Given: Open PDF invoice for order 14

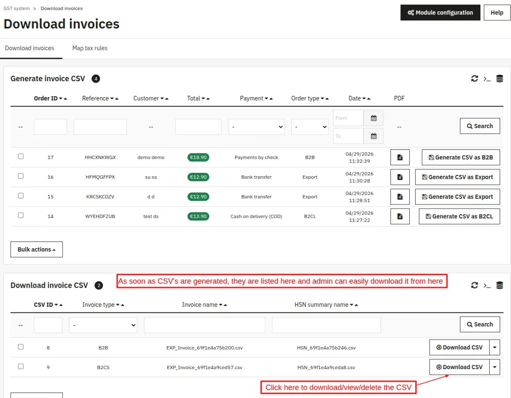Looking at the screenshot, I should (x=400, y=216).
